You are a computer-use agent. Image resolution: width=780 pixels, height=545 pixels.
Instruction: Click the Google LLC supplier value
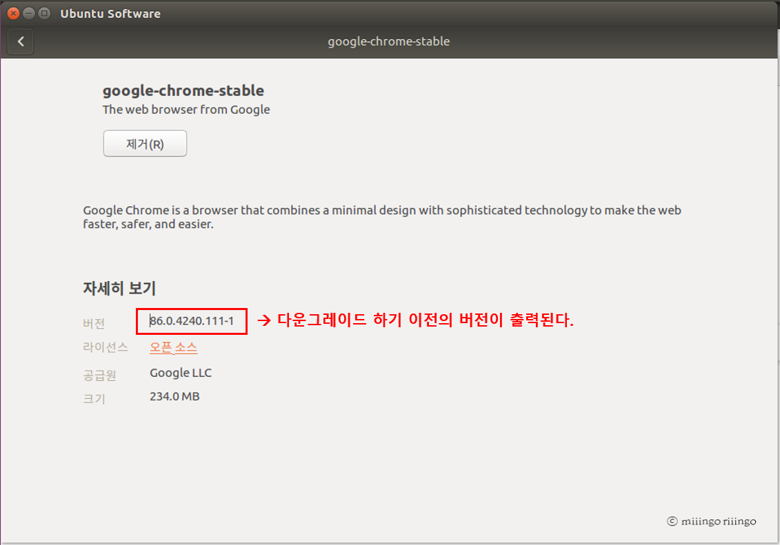181,373
